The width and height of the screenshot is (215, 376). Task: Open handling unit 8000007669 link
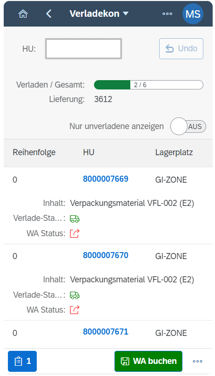(106, 179)
